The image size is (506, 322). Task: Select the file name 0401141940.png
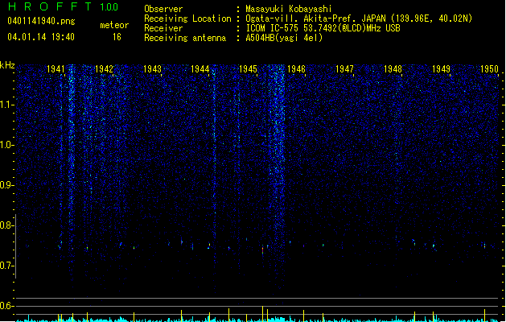[41, 21]
